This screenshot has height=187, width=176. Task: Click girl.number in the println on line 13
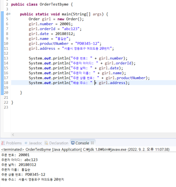point(111,58)
